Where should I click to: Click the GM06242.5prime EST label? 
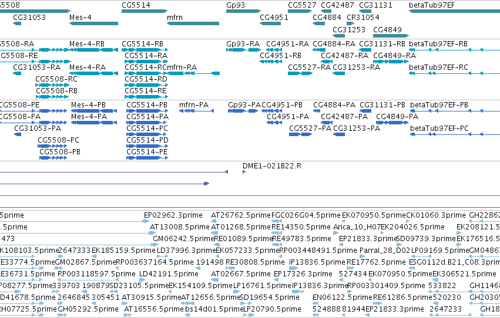[x=183, y=239]
